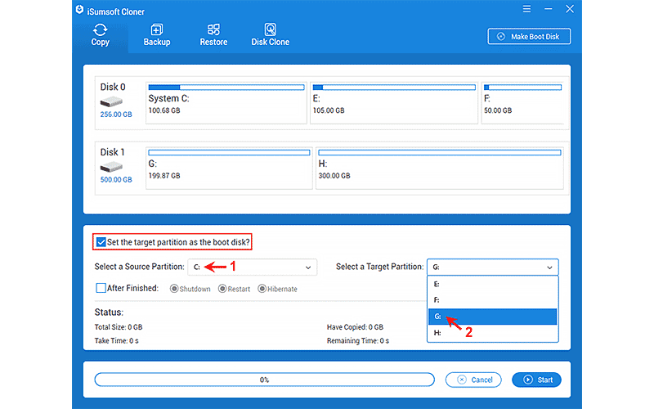654x409 pixels.
Task: Click the Have Copied: 0 GB text
Action: [x=355, y=327]
